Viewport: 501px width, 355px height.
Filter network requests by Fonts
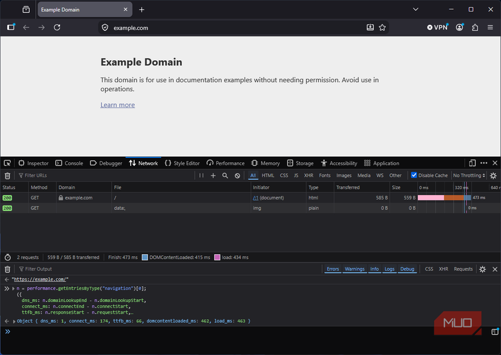coord(325,175)
